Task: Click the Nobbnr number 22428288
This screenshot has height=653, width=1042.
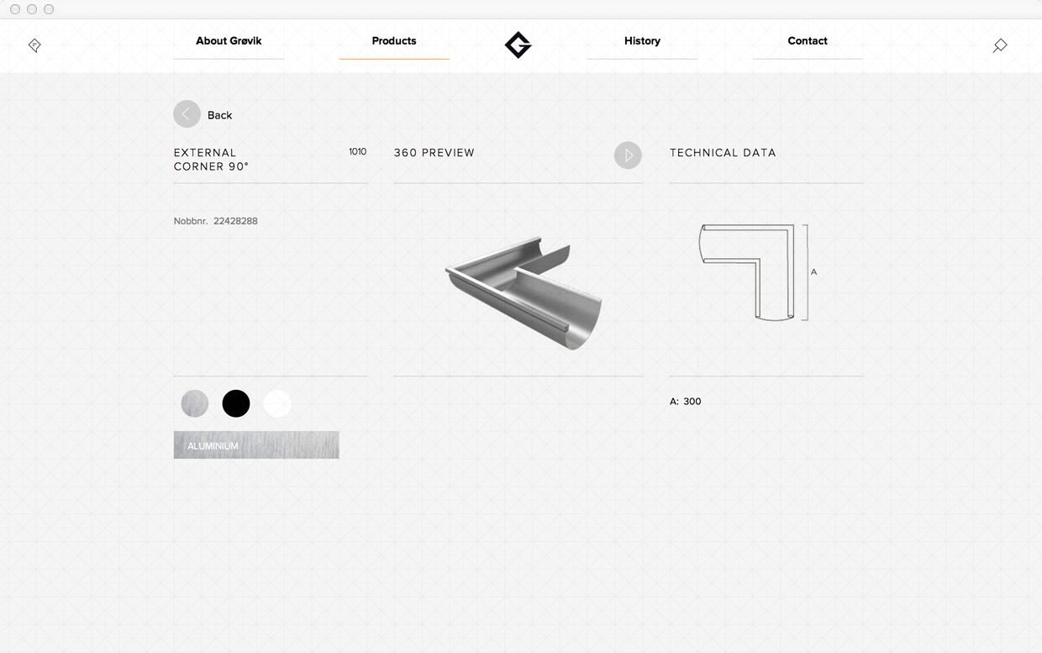Action: click(235, 221)
